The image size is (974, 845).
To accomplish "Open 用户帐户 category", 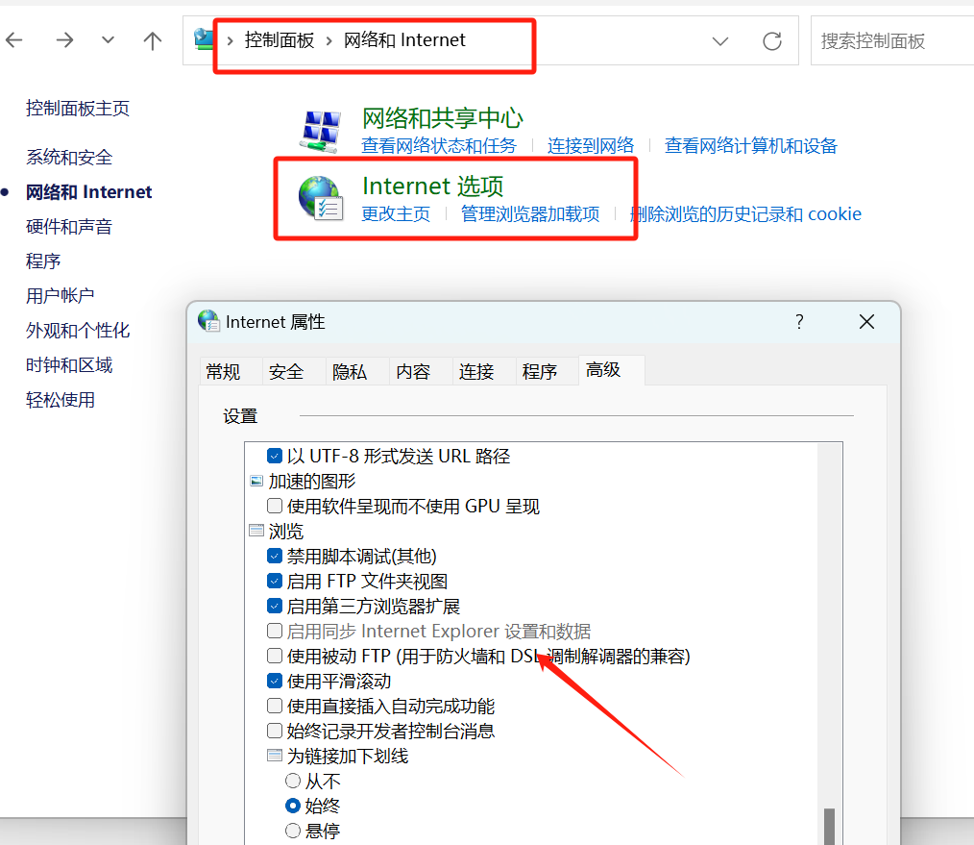I will (60, 295).
